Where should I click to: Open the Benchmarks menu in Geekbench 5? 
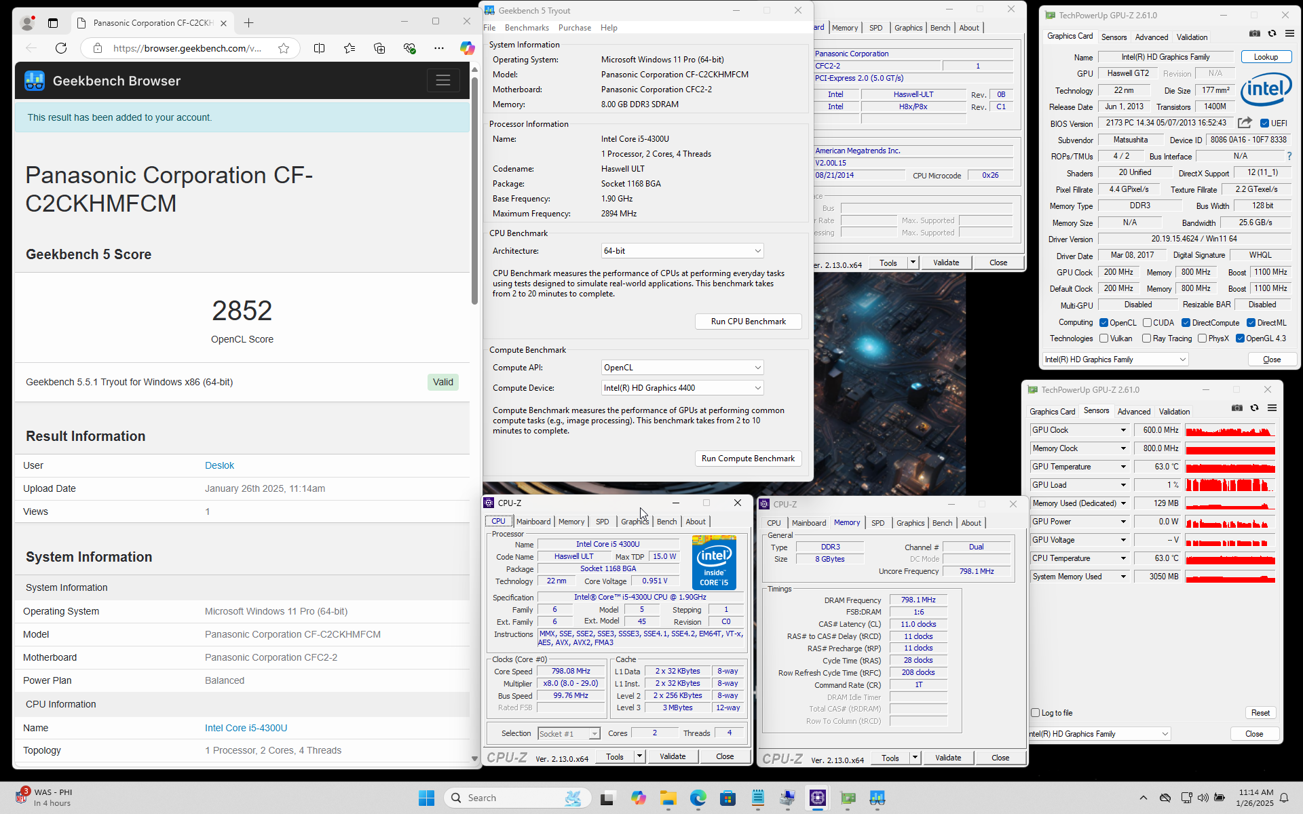[527, 28]
